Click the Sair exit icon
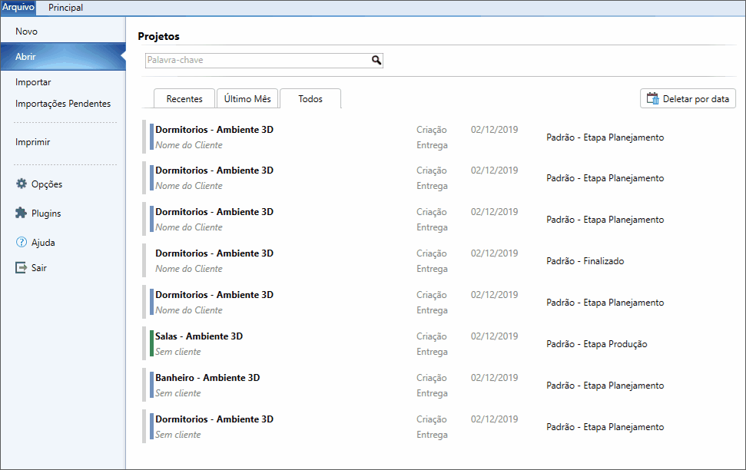The width and height of the screenshot is (746, 470). point(22,268)
